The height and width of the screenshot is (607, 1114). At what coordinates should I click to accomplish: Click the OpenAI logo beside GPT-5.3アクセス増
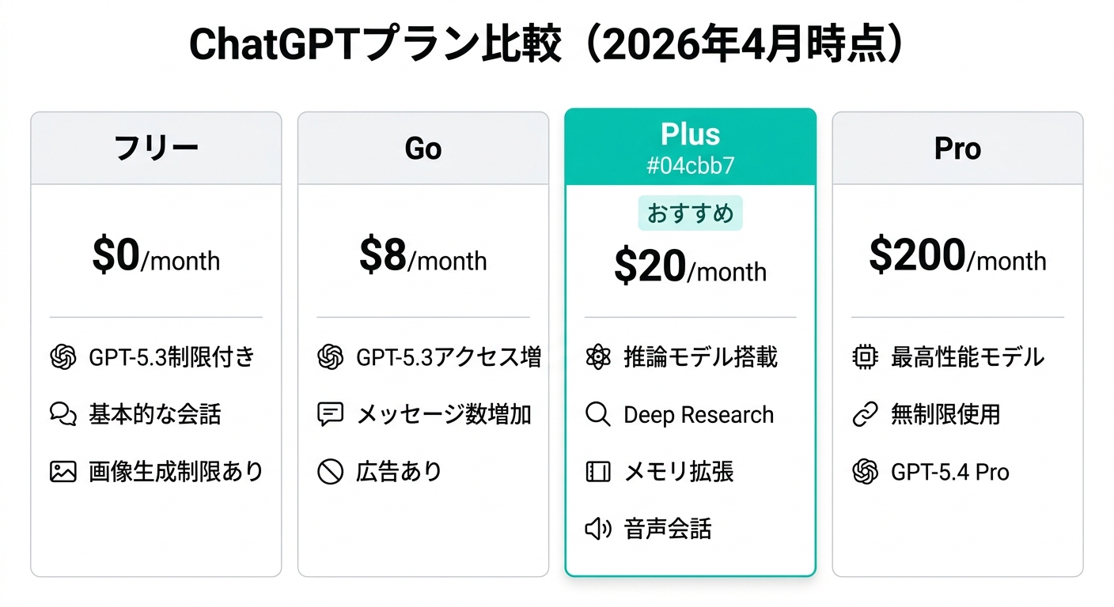coord(330,357)
